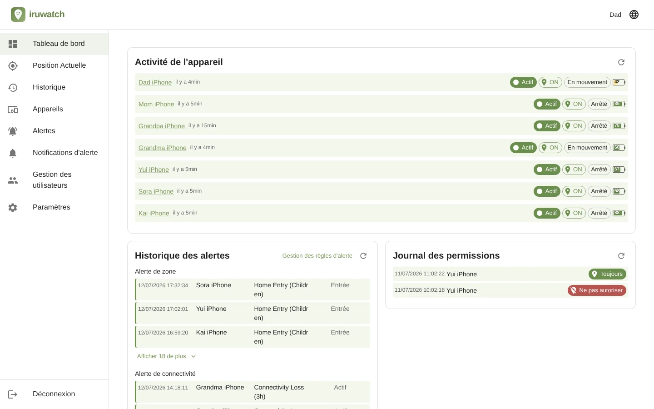
Task: Open Paramètres menu item
Action: pyautogui.click(x=54, y=207)
